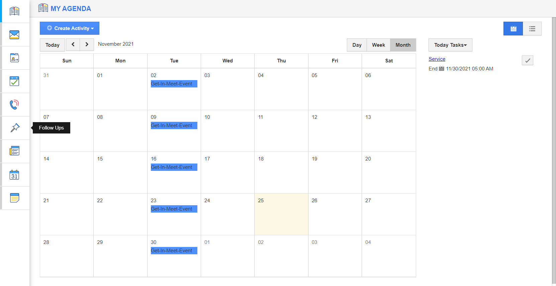Viewport: 556px width, 286px height.
Task: Click the Follow Ups pushpin icon
Action: pyautogui.click(x=15, y=128)
